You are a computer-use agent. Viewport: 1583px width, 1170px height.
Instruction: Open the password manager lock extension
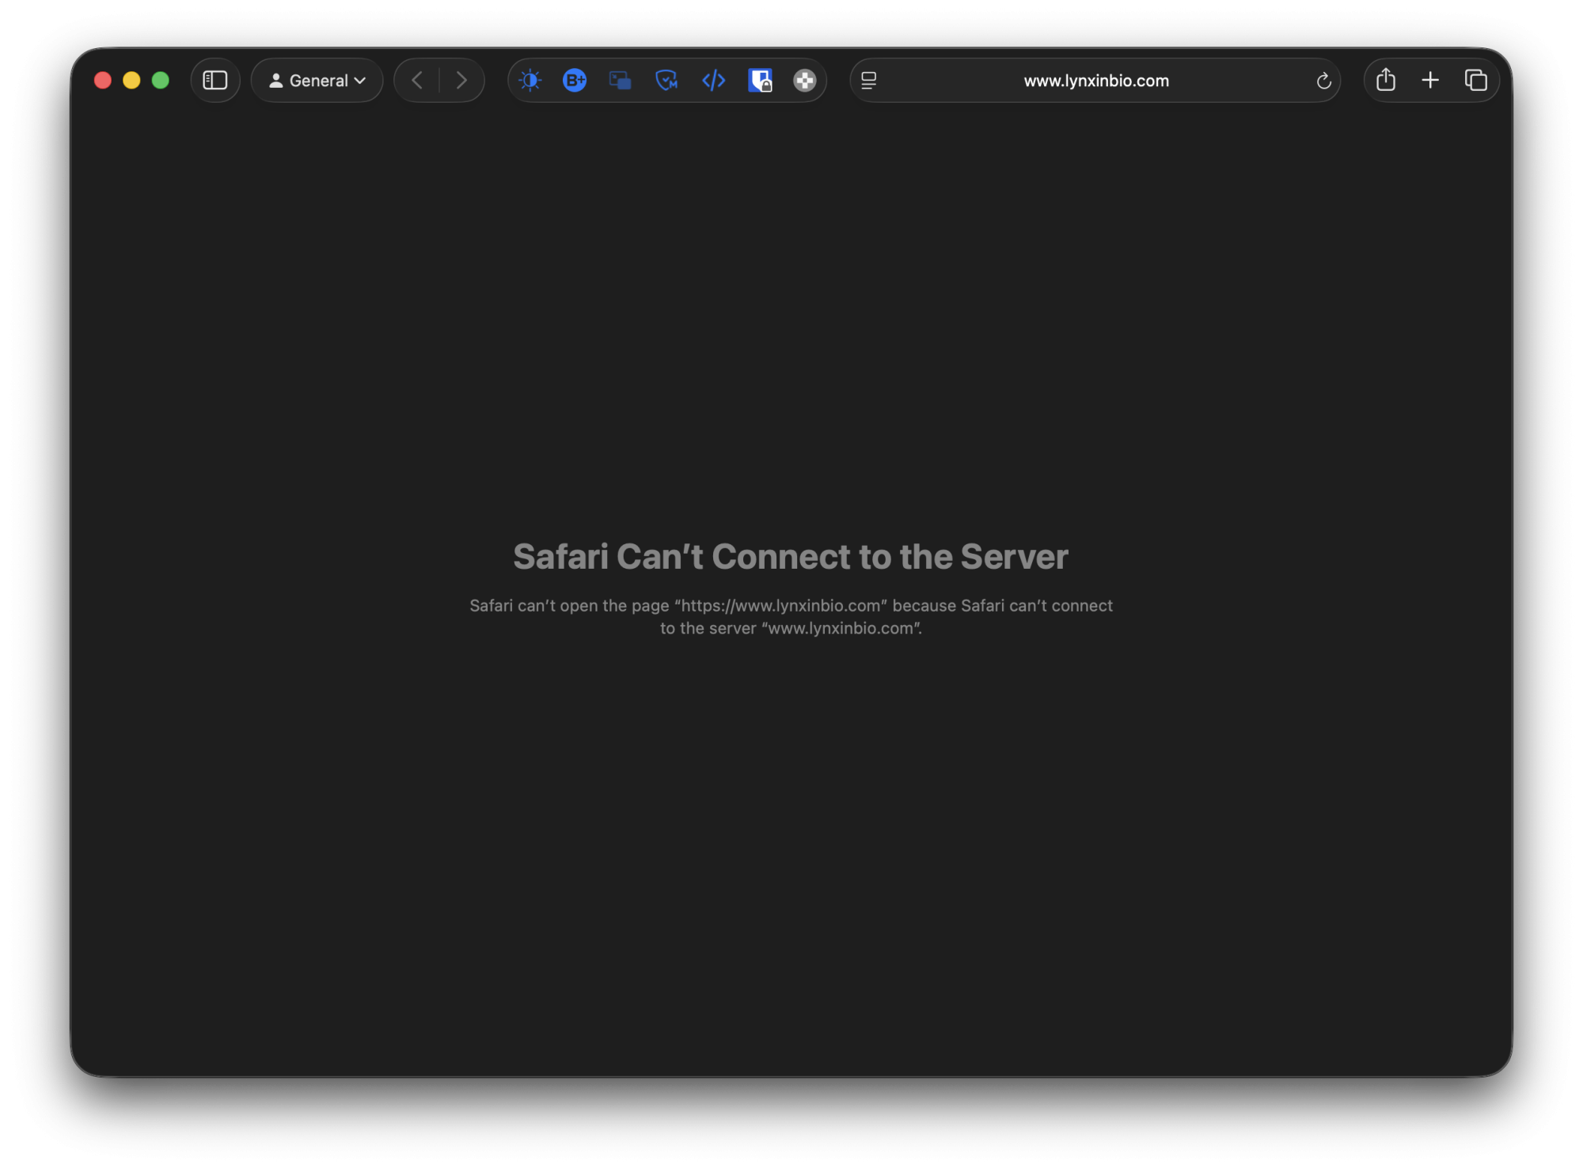click(761, 80)
